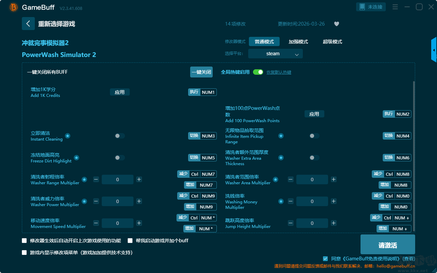Check 游戏内显示修改项菜单 checkbox

pyautogui.click(x=24, y=253)
